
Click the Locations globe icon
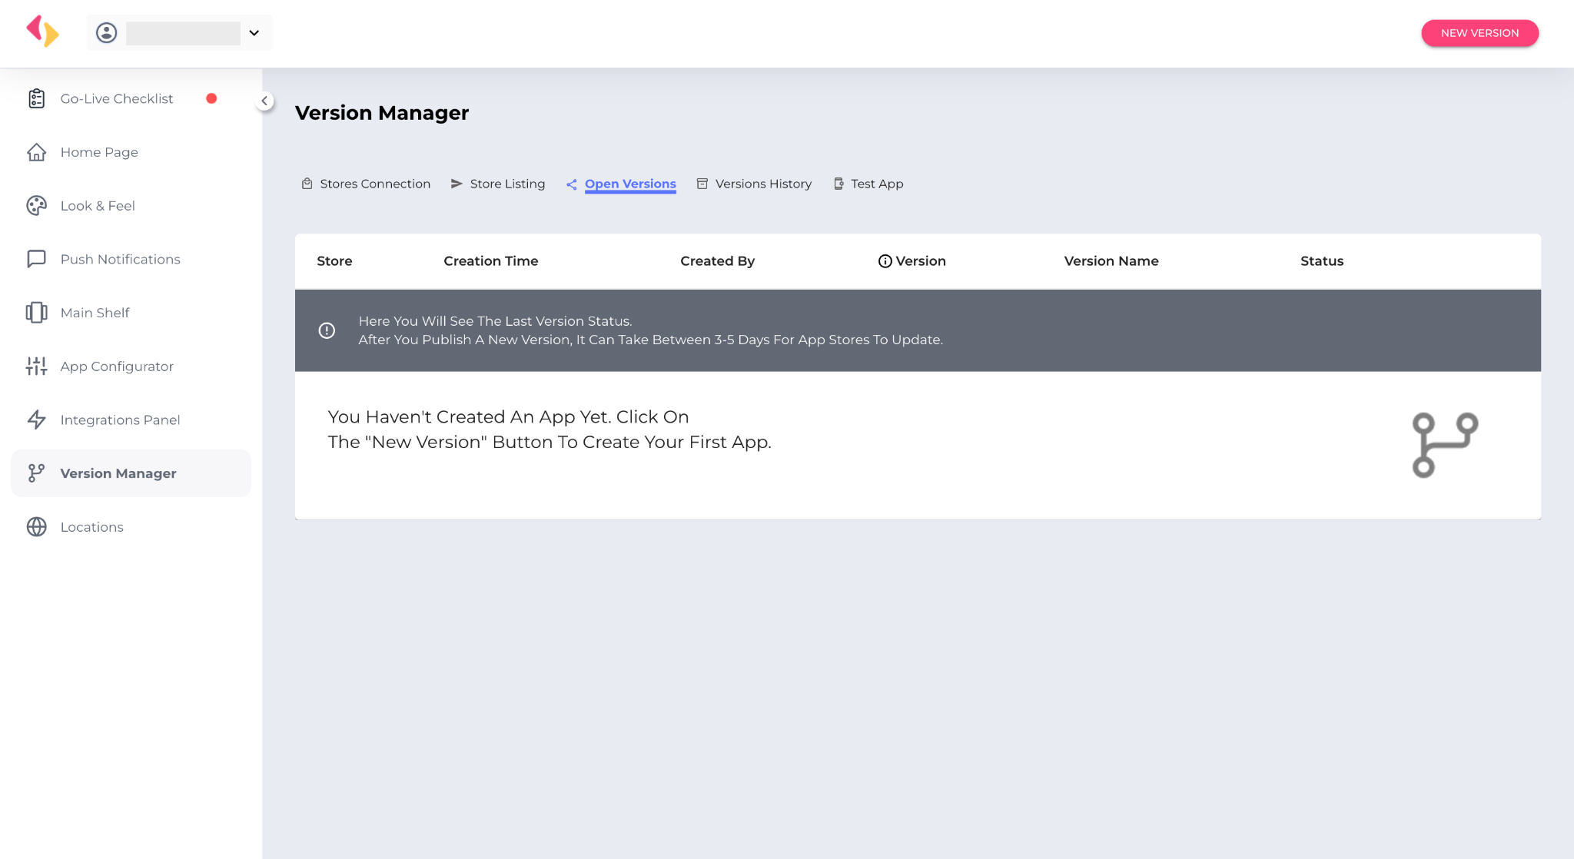point(36,527)
